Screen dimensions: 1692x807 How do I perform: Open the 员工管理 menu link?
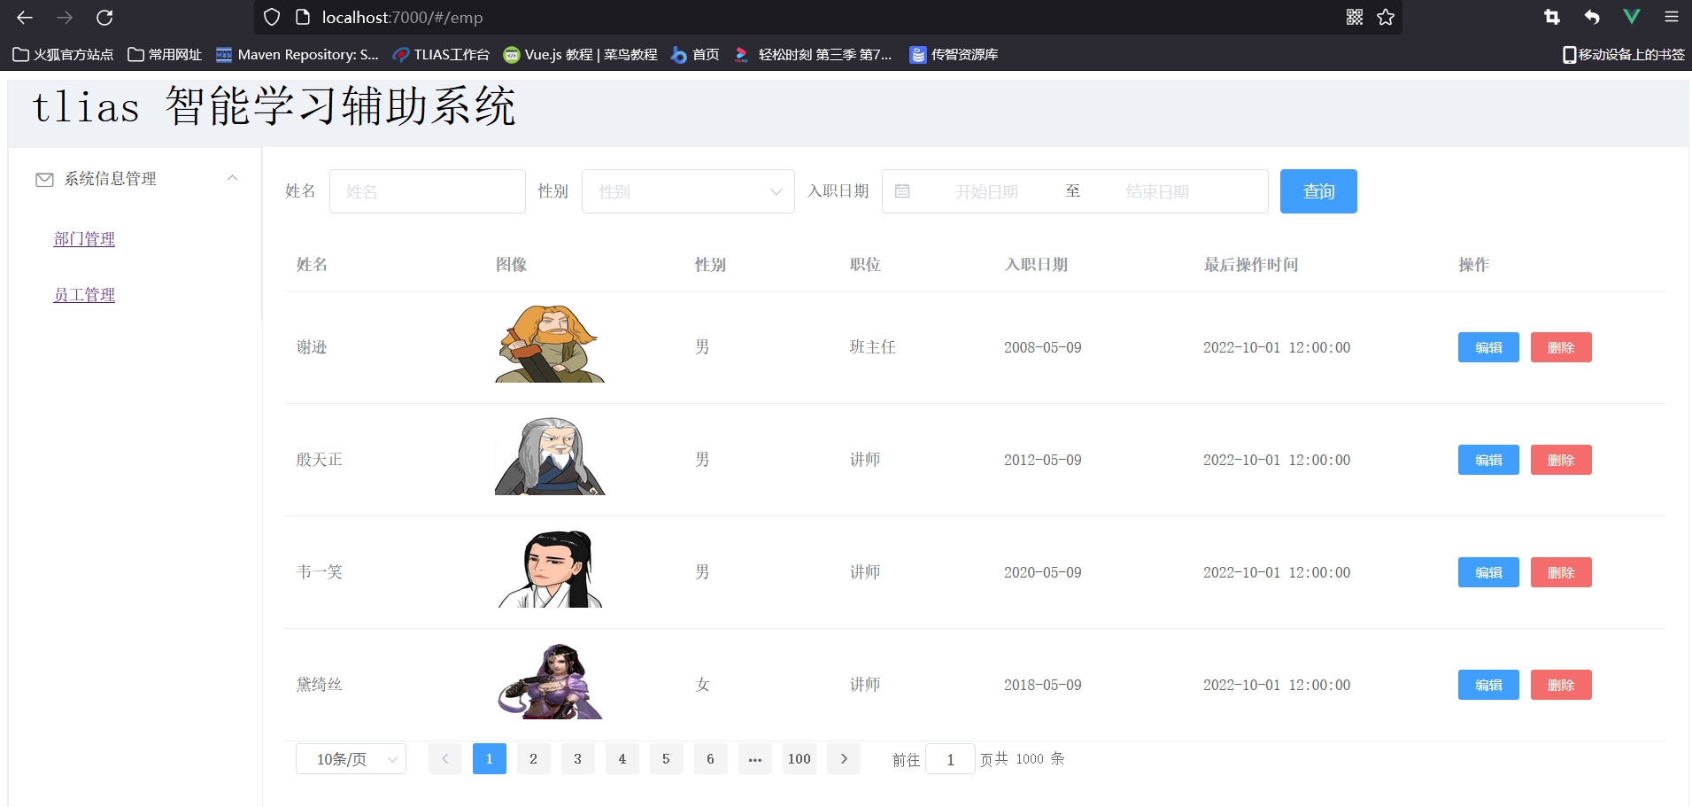tap(84, 295)
